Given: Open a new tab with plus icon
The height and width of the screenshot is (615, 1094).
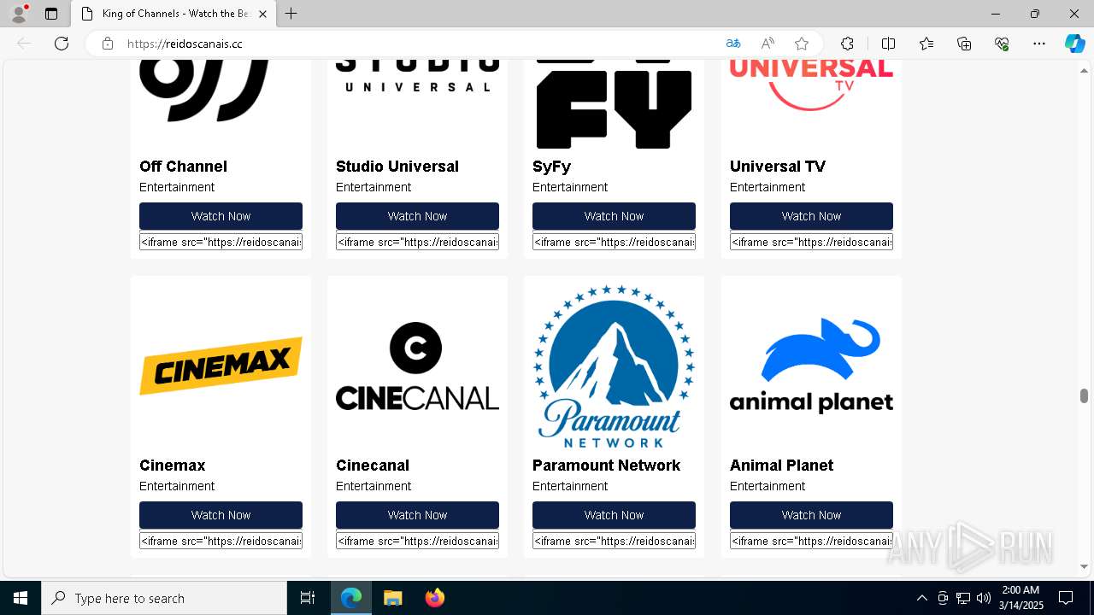Looking at the screenshot, I should click(291, 14).
